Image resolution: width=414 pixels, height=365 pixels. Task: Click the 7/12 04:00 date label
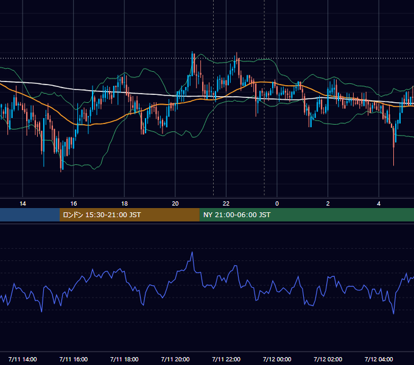379,359
